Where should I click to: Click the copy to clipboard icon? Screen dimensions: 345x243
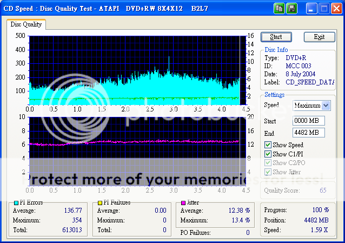[280, 9]
